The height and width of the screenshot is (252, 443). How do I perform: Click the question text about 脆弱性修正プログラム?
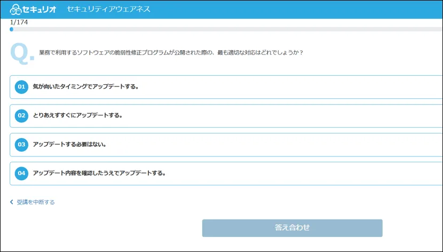click(x=171, y=52)
